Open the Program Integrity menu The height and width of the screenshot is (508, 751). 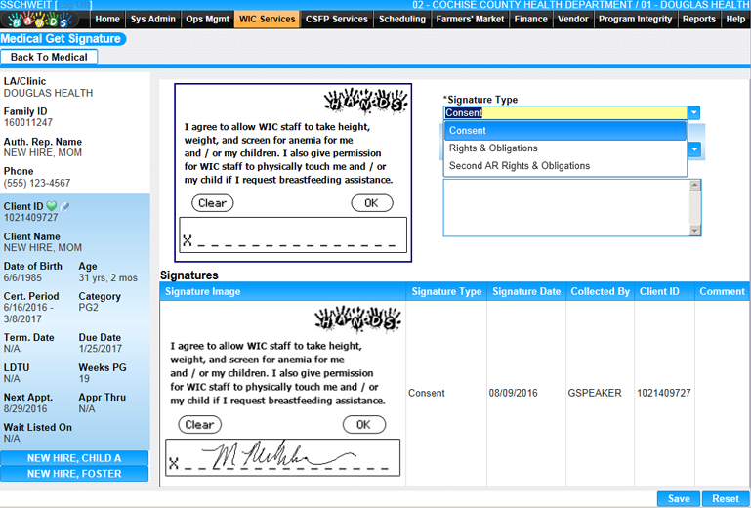[635, 19]
